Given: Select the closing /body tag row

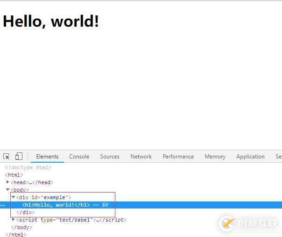Looking at the screenshot, I should 21,227.
